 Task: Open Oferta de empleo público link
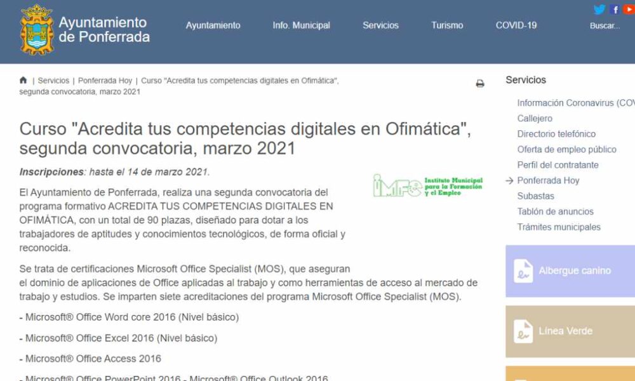[566, 149]
